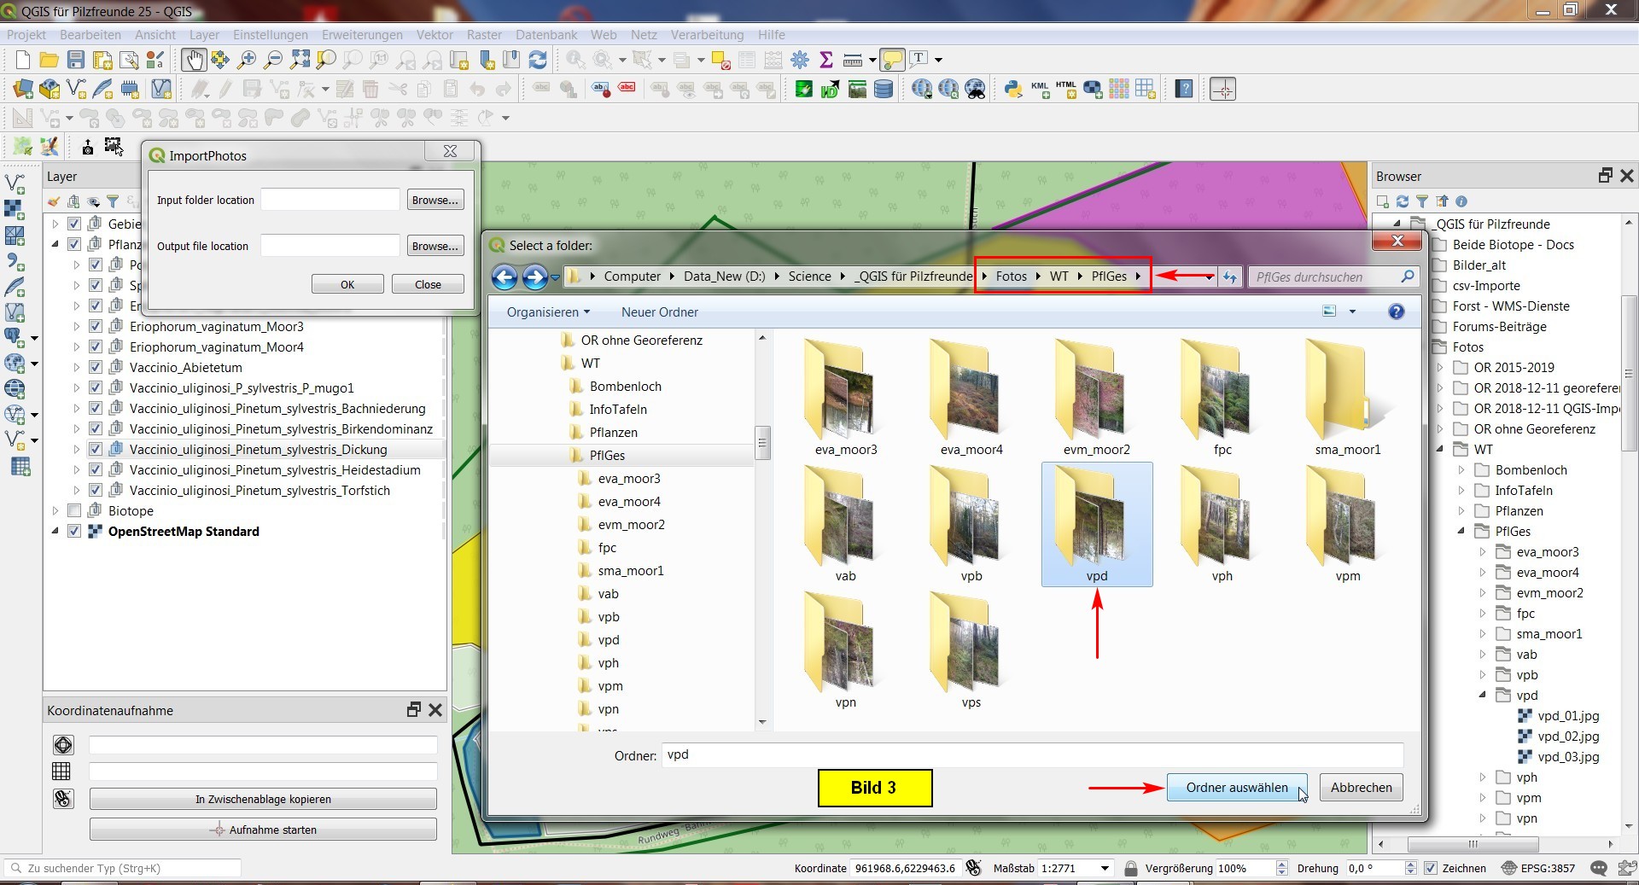Click Browse for Input folder location
This screenshot has height=885, width=1639.
435,201
